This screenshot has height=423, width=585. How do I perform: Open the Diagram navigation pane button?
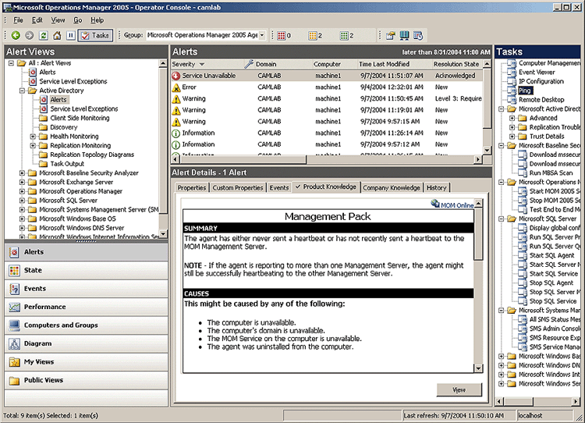click(x=86, y=343)
